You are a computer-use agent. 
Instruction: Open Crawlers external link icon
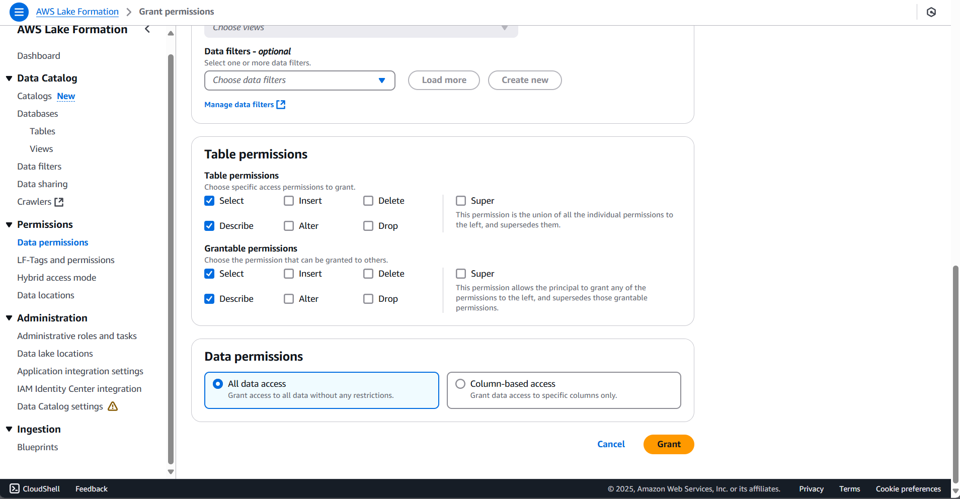point(59,202)
